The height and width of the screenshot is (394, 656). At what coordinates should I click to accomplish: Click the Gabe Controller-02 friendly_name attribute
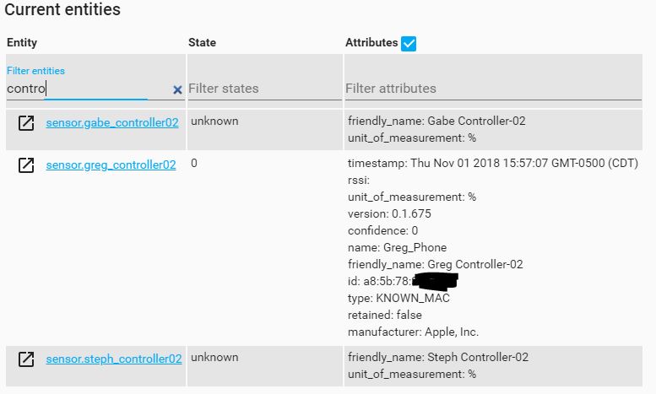[x=436, y=121]
